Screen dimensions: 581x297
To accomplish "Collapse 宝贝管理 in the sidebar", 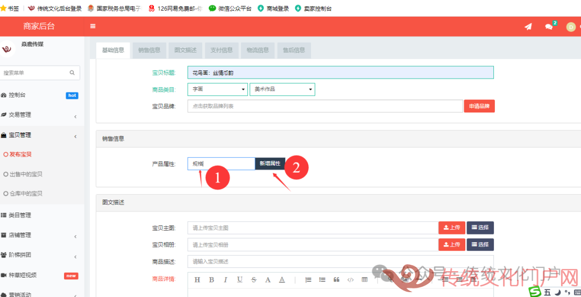I will tap(42, 136).
